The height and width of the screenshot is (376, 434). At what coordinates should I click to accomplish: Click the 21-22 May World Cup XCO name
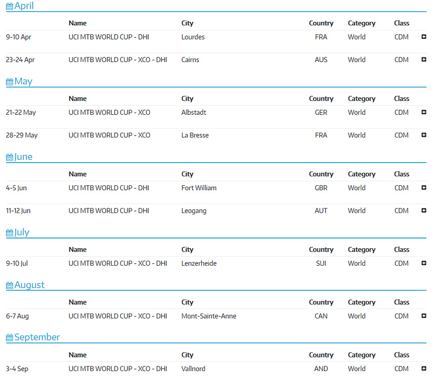pos(109,113)
